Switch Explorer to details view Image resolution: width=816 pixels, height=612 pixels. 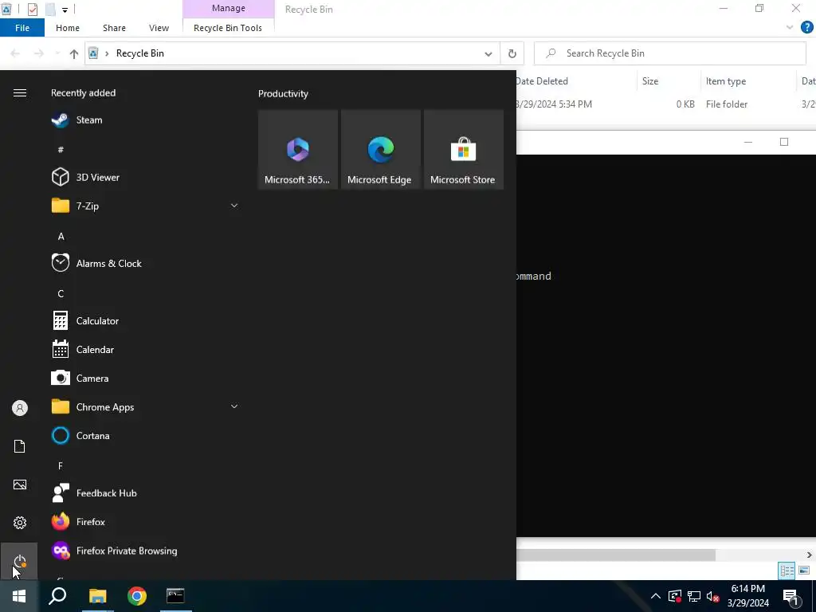(787, 571)
